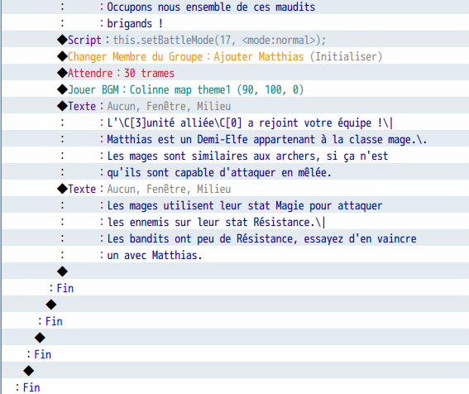Click the diamond before Jouer BGM

point(62,89)
